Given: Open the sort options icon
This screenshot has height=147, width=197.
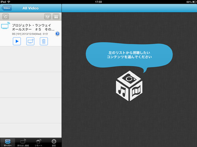Looking at the screenshot, I should (47, 16).
